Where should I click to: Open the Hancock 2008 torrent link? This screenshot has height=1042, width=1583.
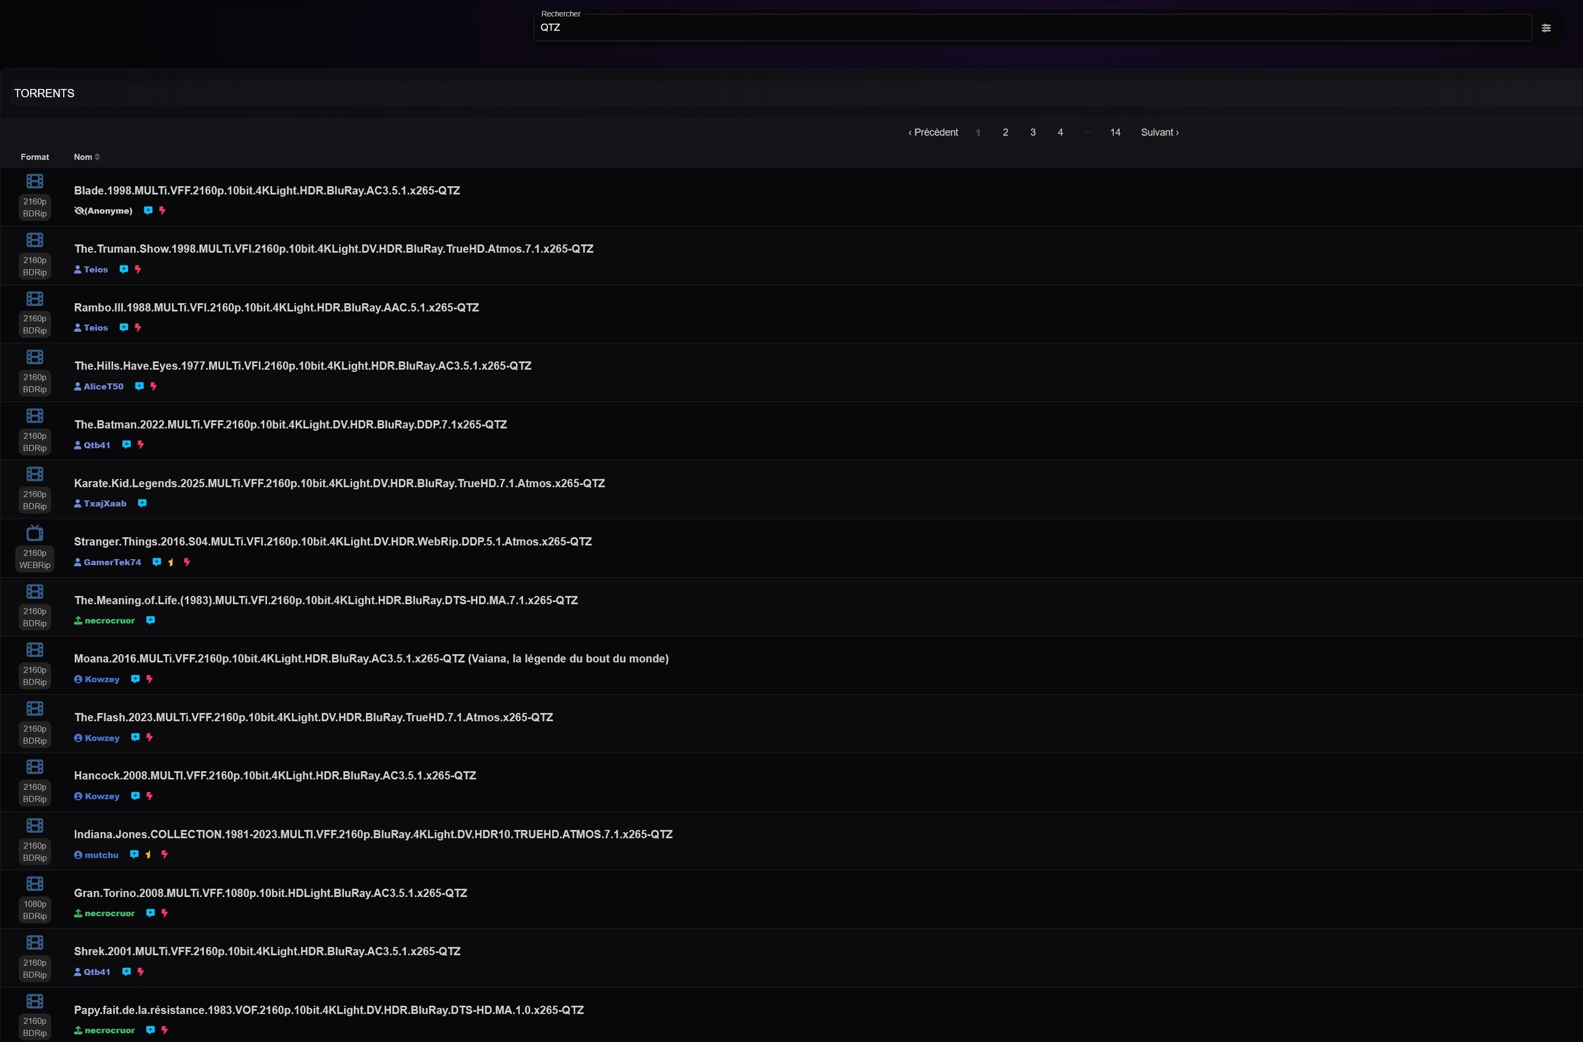point(275,776)
